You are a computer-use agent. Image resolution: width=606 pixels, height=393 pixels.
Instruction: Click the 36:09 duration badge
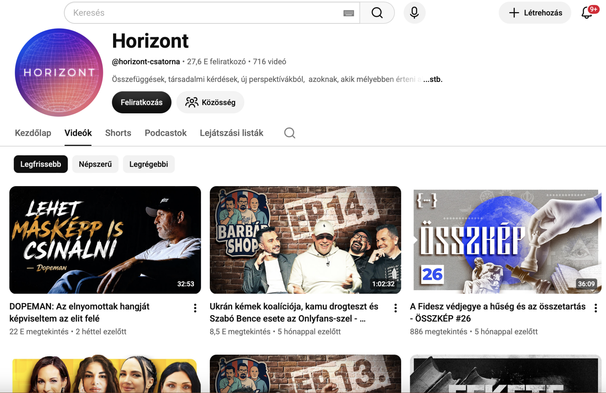click(x=586, y=284)
